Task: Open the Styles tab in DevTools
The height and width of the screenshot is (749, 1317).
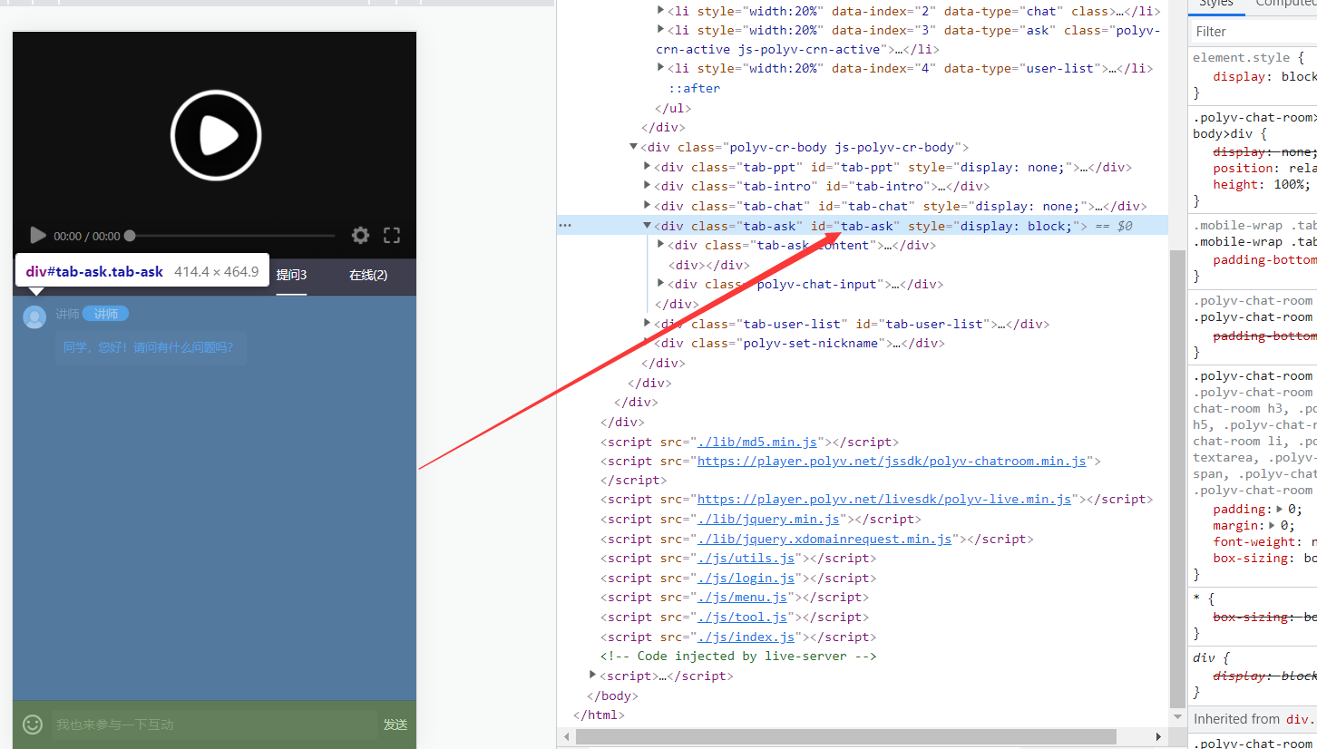Action: click(x=1216, y=5)
